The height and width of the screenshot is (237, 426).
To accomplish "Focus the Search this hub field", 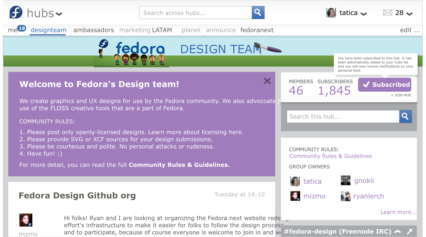I will click(343, 117).
